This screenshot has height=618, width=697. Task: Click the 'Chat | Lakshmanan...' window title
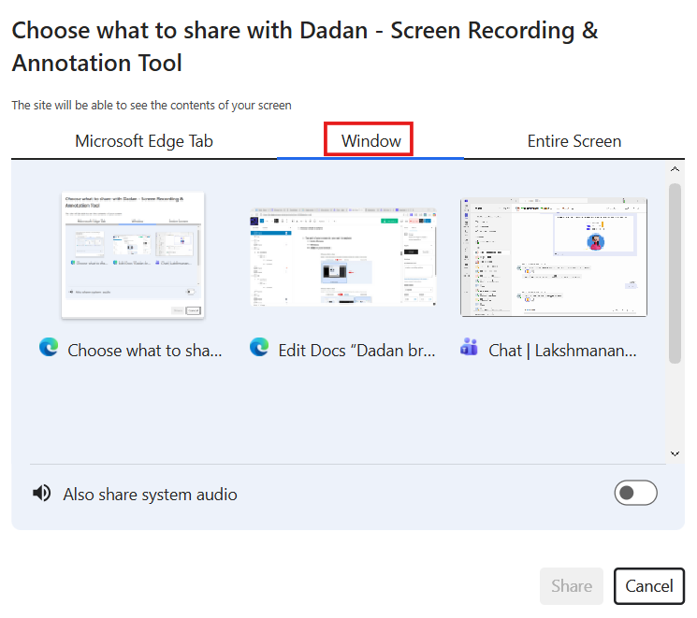point(562,350)
